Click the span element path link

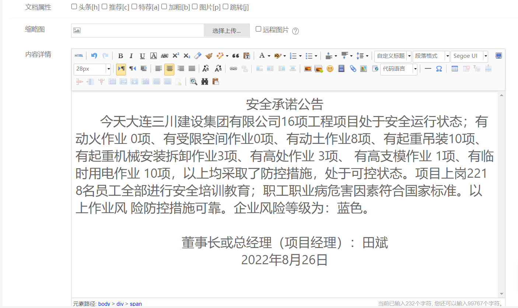pos(136,304)
